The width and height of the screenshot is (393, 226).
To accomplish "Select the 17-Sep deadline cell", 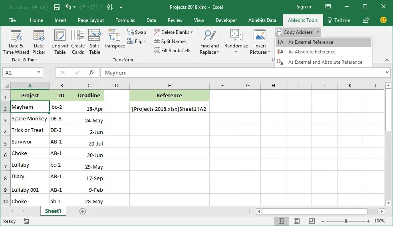I will click(x=89, y=177).
